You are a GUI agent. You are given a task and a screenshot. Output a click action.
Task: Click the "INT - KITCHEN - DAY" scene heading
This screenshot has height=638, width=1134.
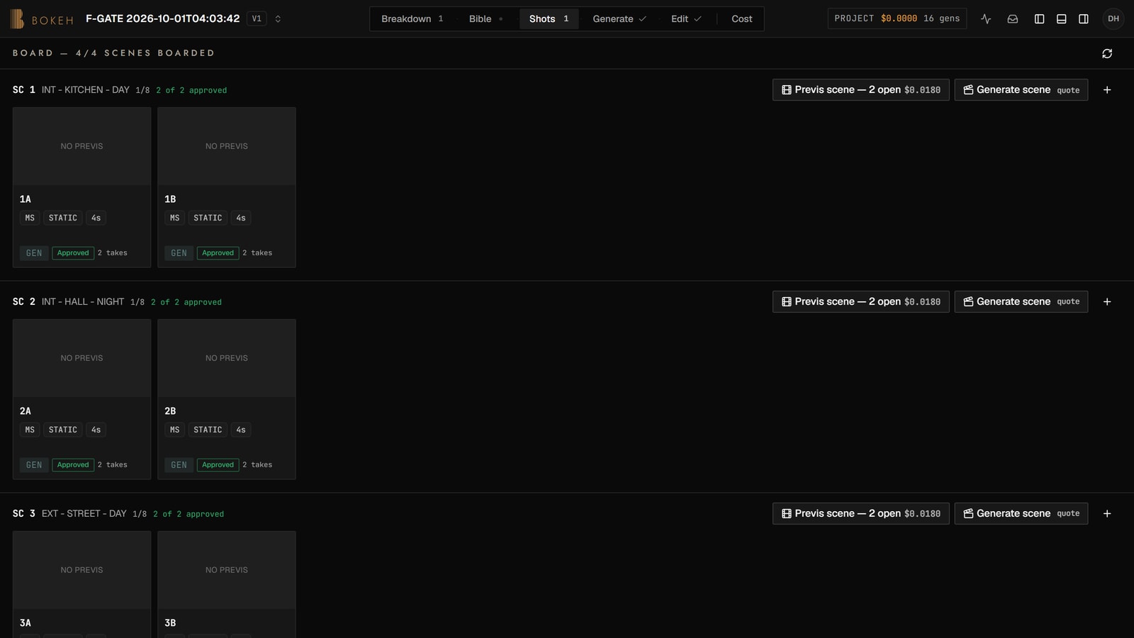coord(86,90)
